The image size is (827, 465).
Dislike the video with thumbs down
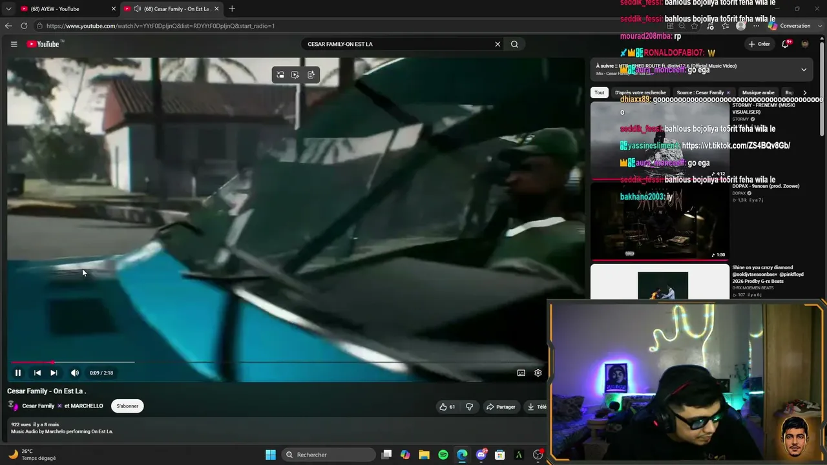click(x=470, y=407)
